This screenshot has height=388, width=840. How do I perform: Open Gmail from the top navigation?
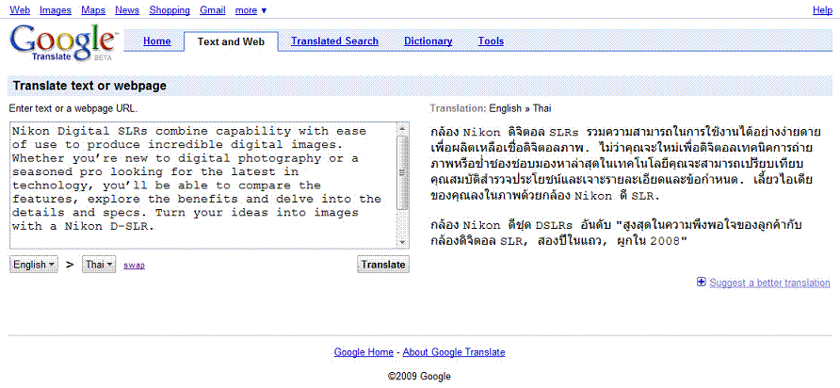[x=212, y=9]
